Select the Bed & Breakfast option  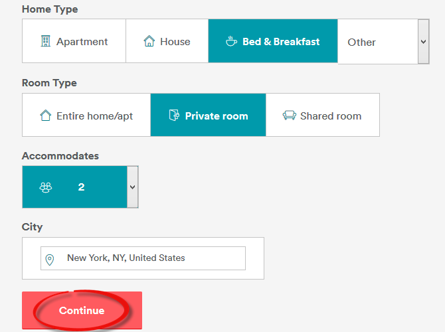273,41
